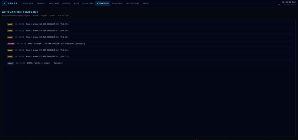Select the Mesh tab
The width and height of the screenshot is (298, 140).
(x=77, y=3)
